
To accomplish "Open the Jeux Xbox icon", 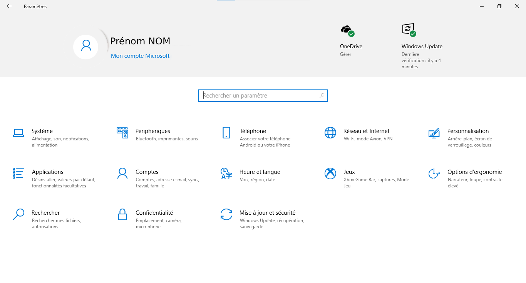I will pos(330,174).
